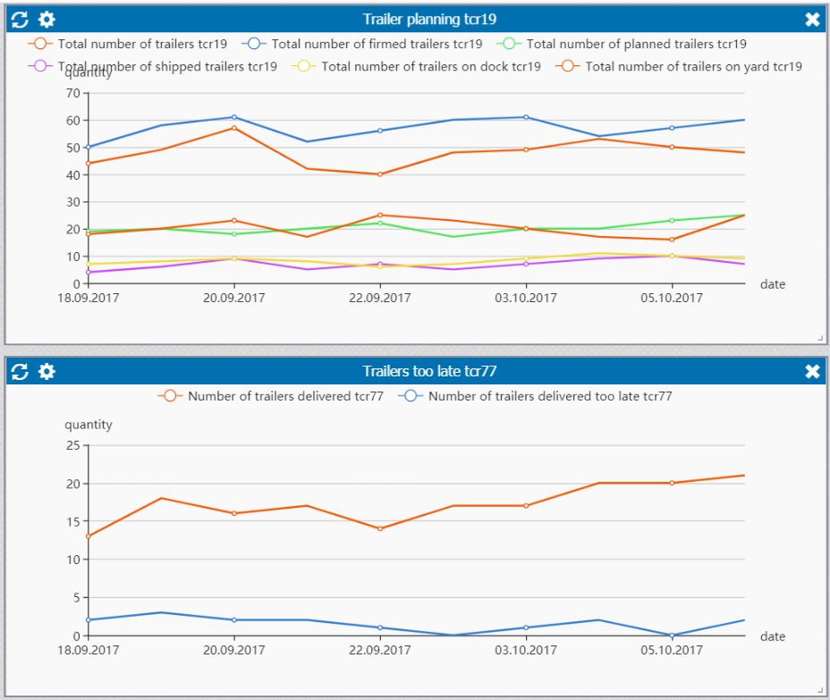Refresh the Trailer planning tcr19 chart
Image resolution: width=830 pixels, height=700 pixels.
pos(17,18)
